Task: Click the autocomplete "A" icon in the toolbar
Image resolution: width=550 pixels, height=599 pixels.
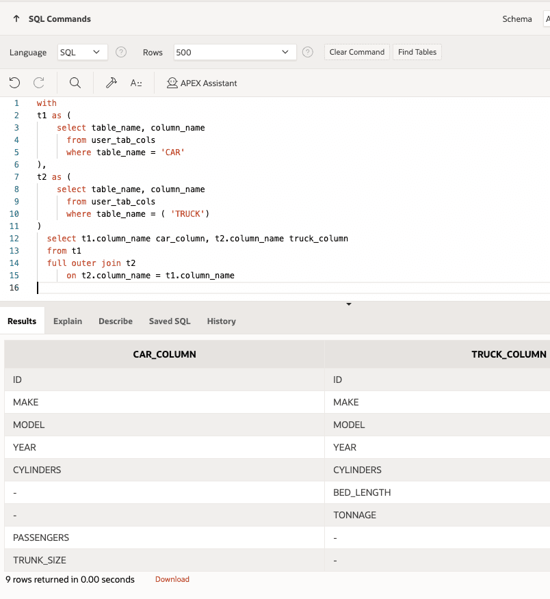Action: (x=135, y=82)
